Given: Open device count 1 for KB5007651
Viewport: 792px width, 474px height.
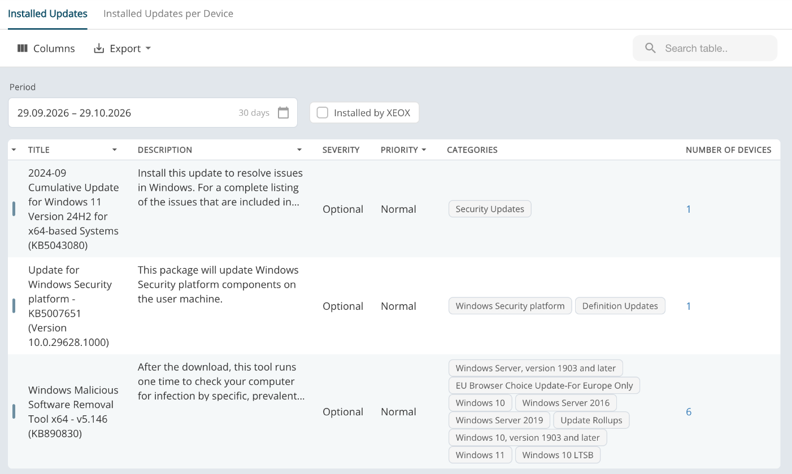Looking at the screenshot, I should tap(689, 306).
